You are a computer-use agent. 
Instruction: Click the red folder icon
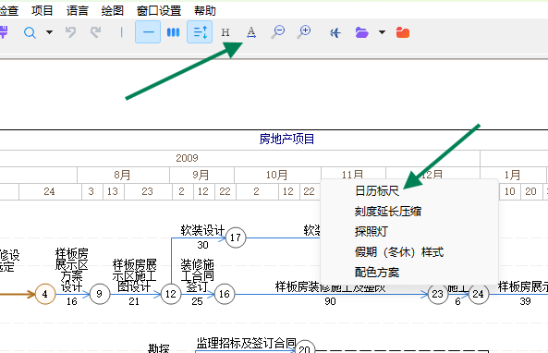pyautogui.click(x=403, y=32)
